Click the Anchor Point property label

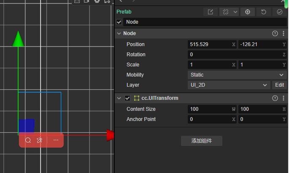[141, 119]
